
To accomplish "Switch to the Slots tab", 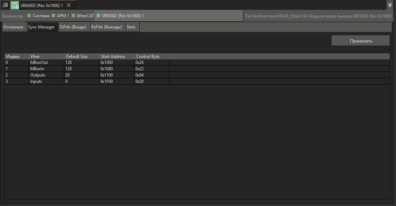I will pyautogui.click(x=132, y=27).
